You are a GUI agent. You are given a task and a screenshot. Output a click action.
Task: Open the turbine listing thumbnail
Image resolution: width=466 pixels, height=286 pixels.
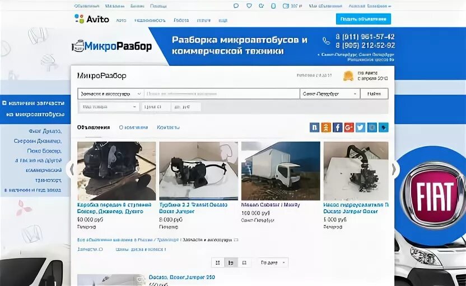coord(198,171)
